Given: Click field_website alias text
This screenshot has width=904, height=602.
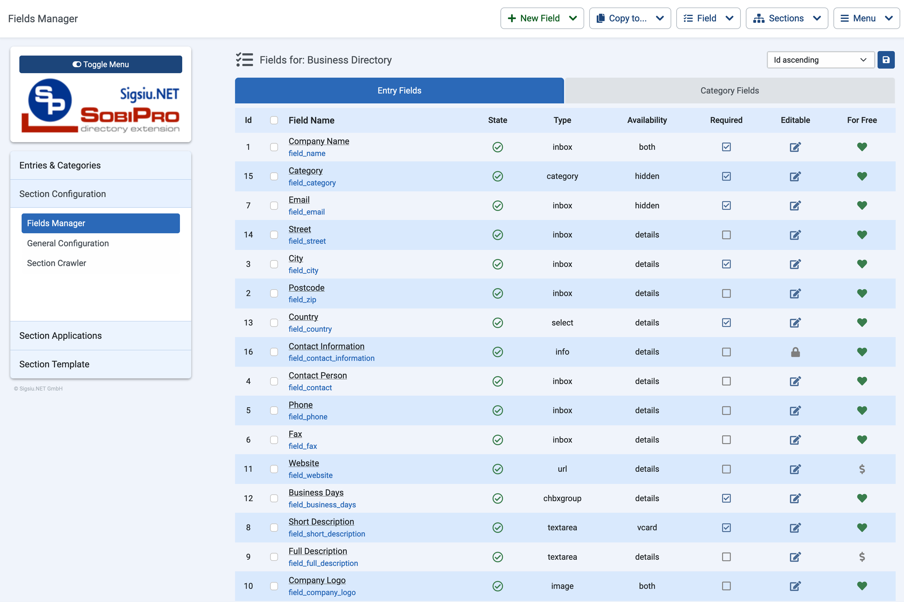Looking at the screenshot, I should point(310,475).
